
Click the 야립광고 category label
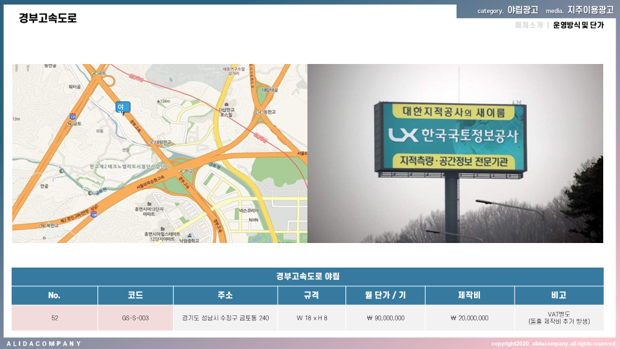click(x=522, y=10)
